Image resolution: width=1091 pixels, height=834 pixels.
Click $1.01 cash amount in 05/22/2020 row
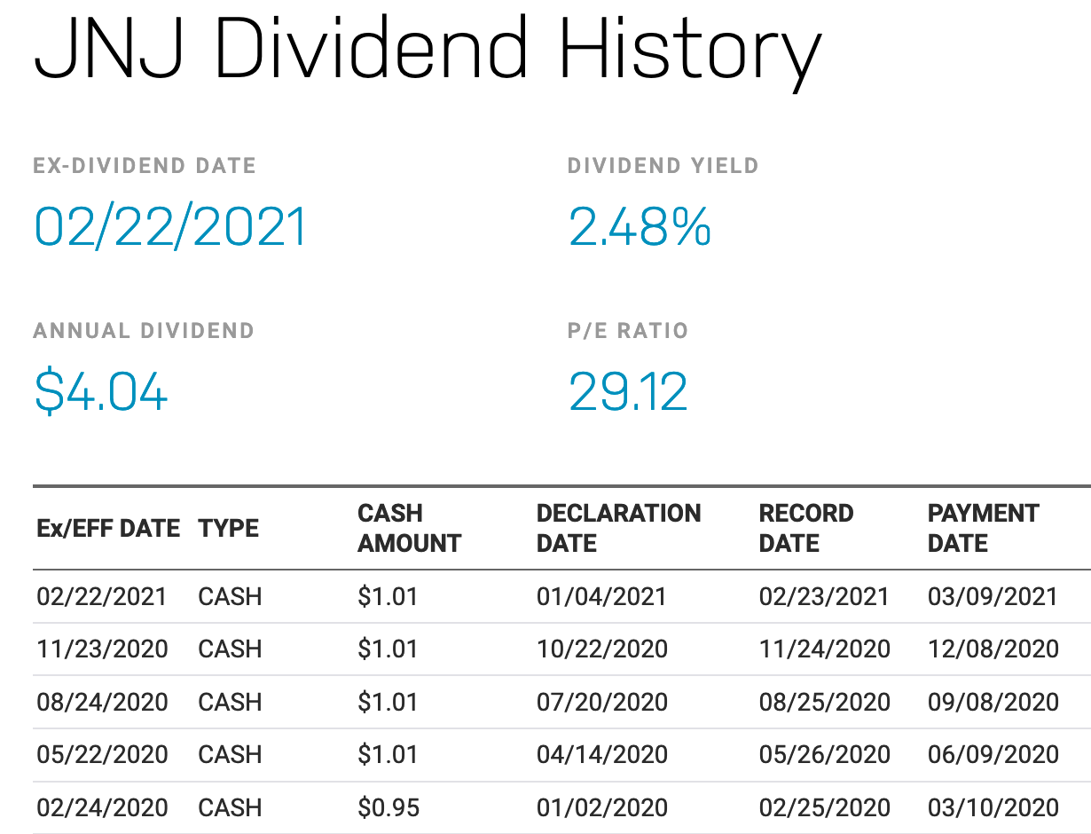(x=388, y=755)
